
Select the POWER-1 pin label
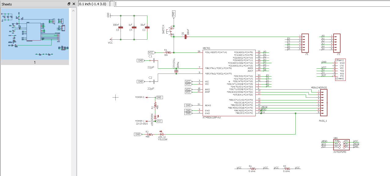140,121
